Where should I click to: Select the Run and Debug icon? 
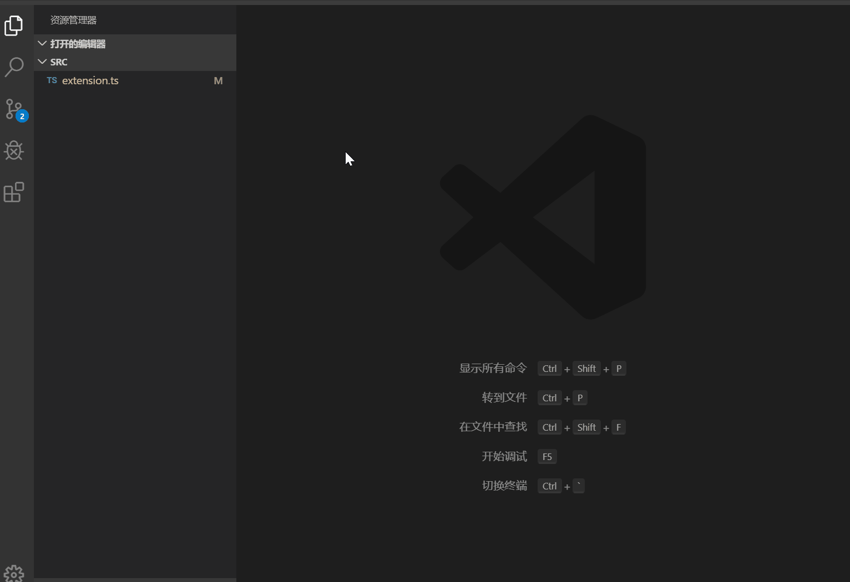click(13, 151)
